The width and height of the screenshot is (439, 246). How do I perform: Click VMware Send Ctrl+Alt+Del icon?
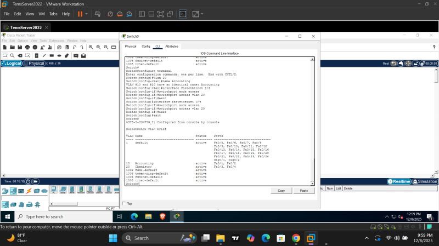click(98, 14)
